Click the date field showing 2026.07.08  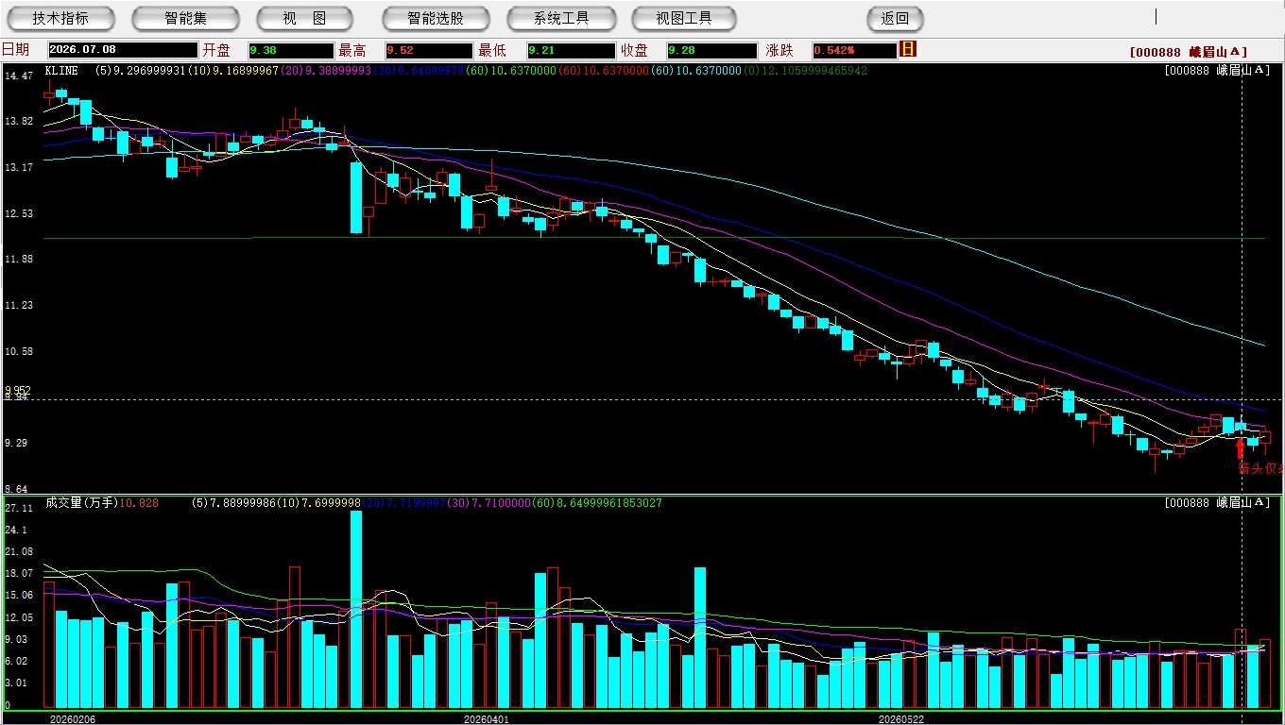click(x=123, y=50)
